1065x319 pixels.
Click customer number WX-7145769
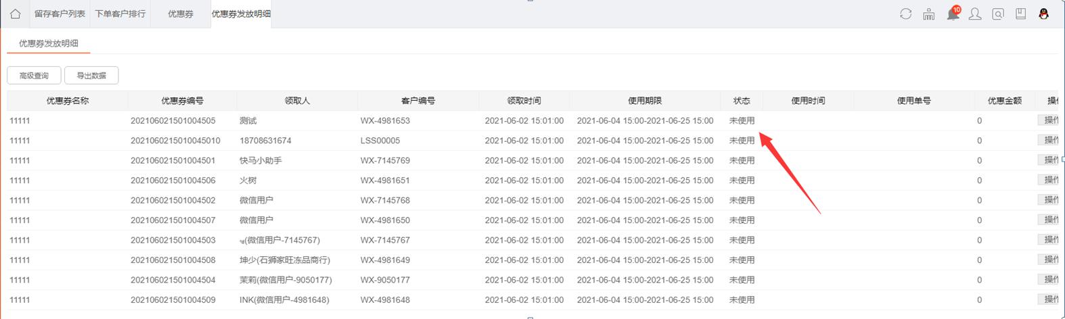385,161
